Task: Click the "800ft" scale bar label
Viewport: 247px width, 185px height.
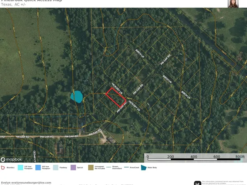Action: pyautogui.click(x=240, y=157)
